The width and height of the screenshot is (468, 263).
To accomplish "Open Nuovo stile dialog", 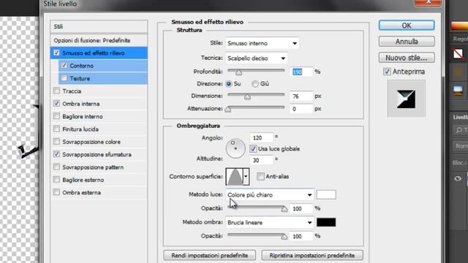I will 407,58.
